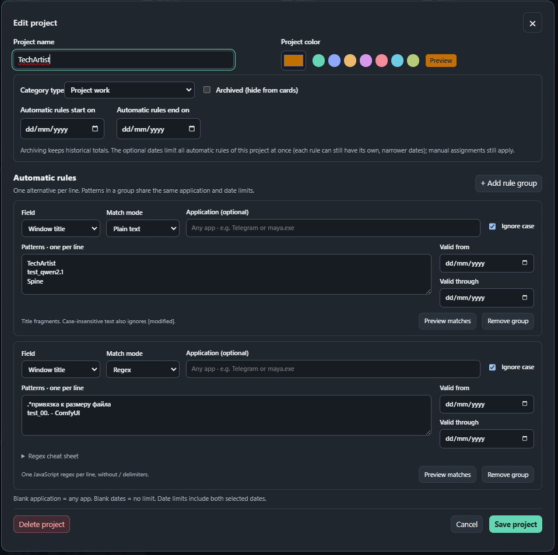Open calendar for first group's Valid from
Image resolution: width=558 pixels, height=555 pixels.
coord(525,263)
